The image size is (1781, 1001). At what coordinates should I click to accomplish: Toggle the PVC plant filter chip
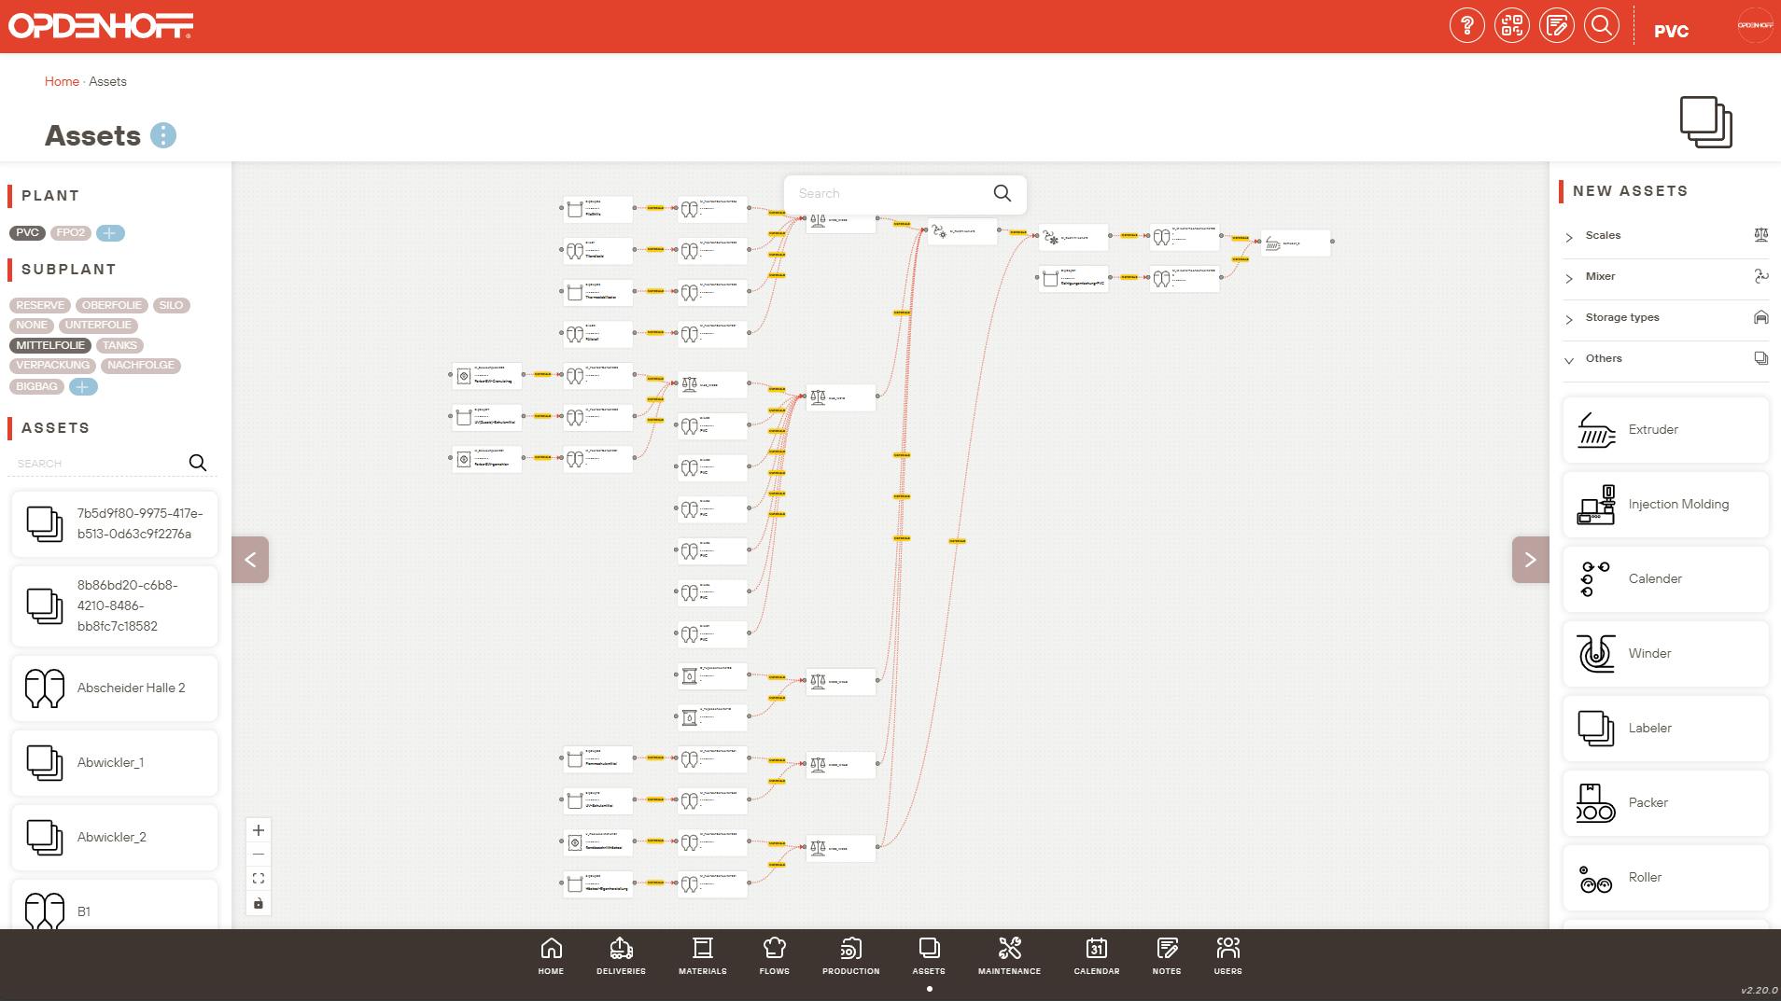pos(27,232)
